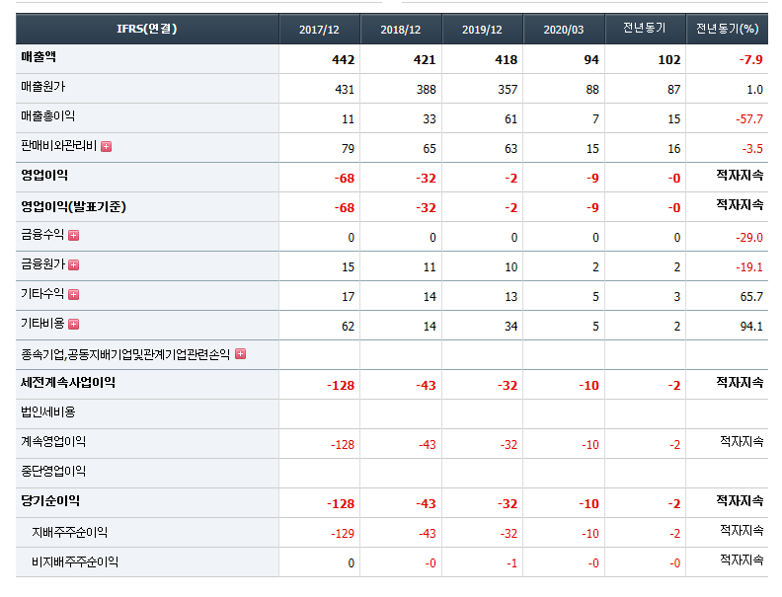Select the 매출총이익 row label
782x597 pixels.
coord(47,116)
